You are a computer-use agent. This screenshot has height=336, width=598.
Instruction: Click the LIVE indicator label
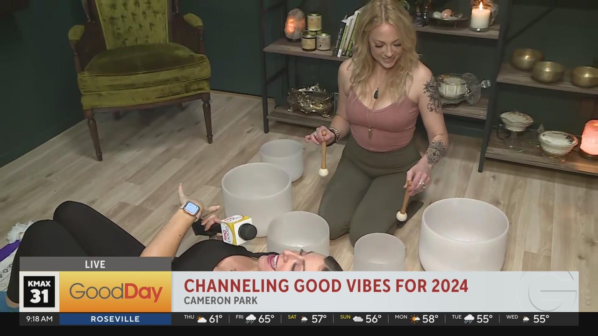click(95, 265)
